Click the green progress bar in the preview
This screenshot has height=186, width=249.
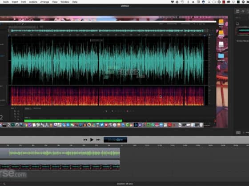[x=73, y=120]
